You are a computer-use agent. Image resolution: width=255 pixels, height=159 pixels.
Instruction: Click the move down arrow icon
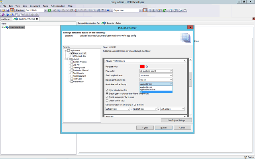tap(36, 15)
